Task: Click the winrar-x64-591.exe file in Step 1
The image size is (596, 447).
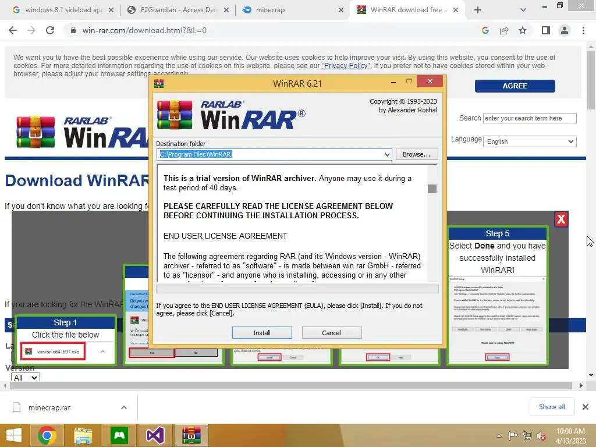Action: [x=53, y=352]
